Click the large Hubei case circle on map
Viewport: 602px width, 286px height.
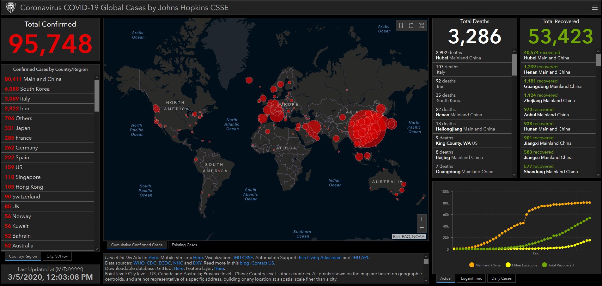(367, 129)
